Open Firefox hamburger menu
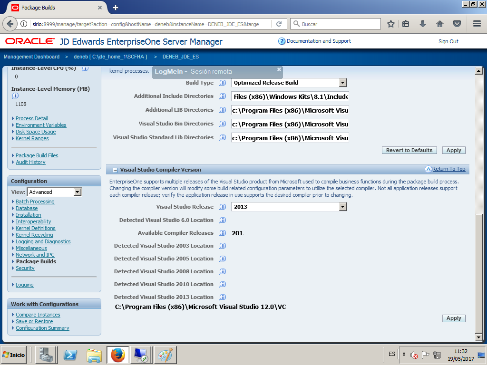 [477, 24]
